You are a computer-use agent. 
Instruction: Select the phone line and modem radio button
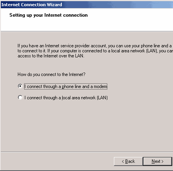[20, 86]
